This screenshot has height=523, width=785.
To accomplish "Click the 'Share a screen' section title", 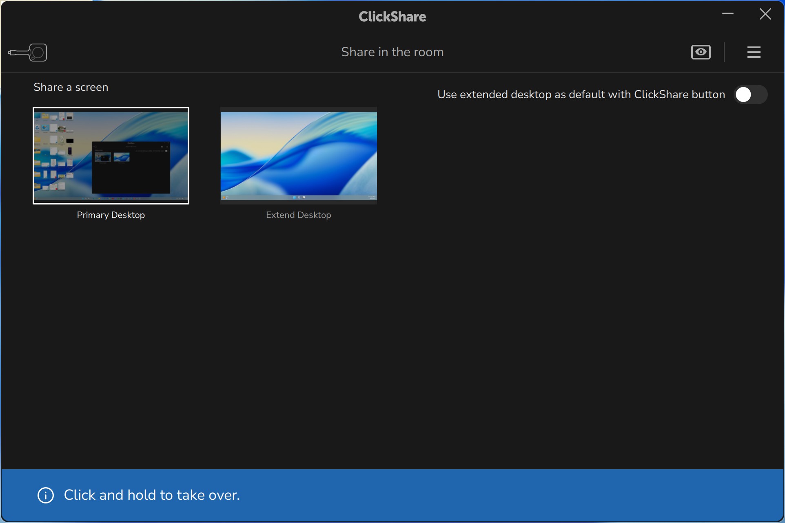I will (x=71, y=87).
